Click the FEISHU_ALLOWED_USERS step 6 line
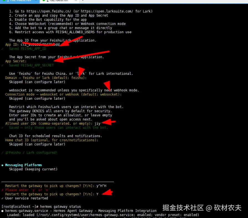248x218 pixels. click(70, 32)
